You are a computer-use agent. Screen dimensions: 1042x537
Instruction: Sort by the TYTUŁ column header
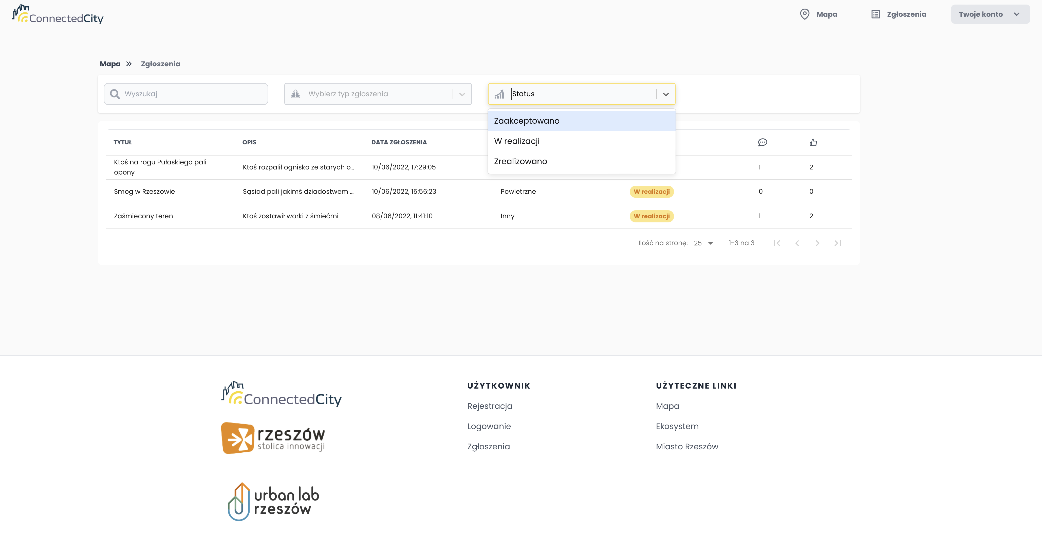(x=123, y=142)
